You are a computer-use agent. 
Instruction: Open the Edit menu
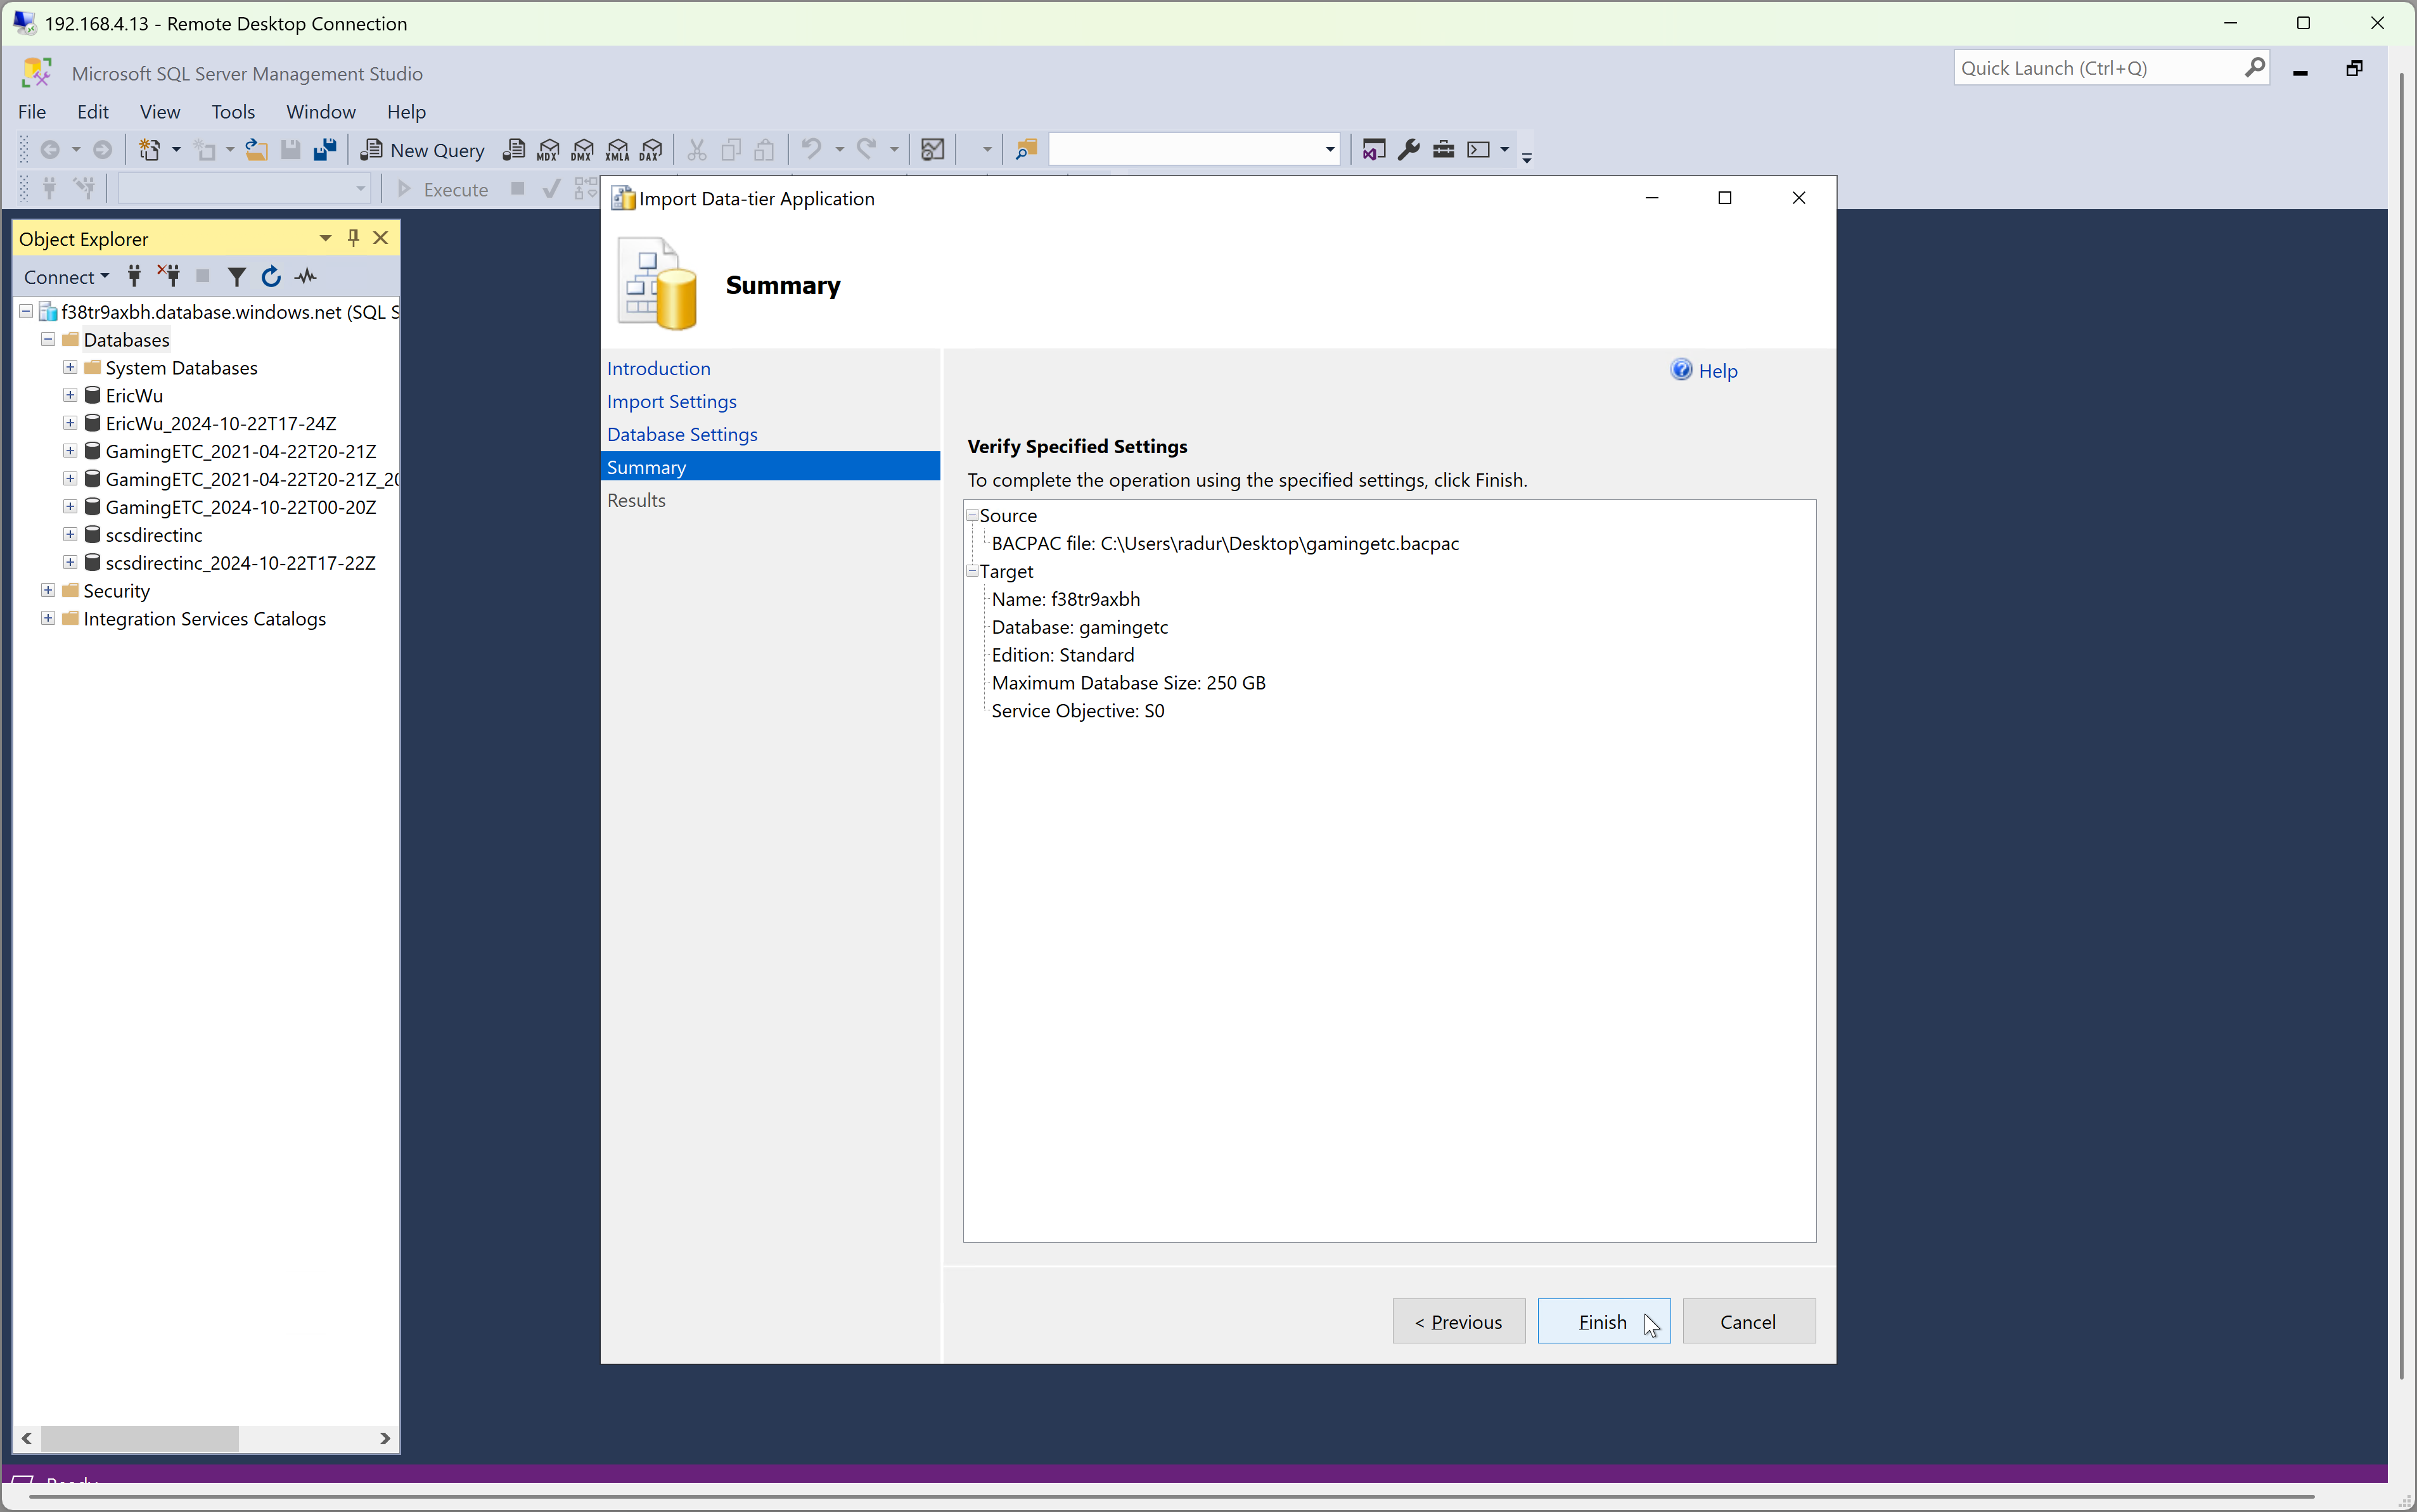click(x=93, y=112)
